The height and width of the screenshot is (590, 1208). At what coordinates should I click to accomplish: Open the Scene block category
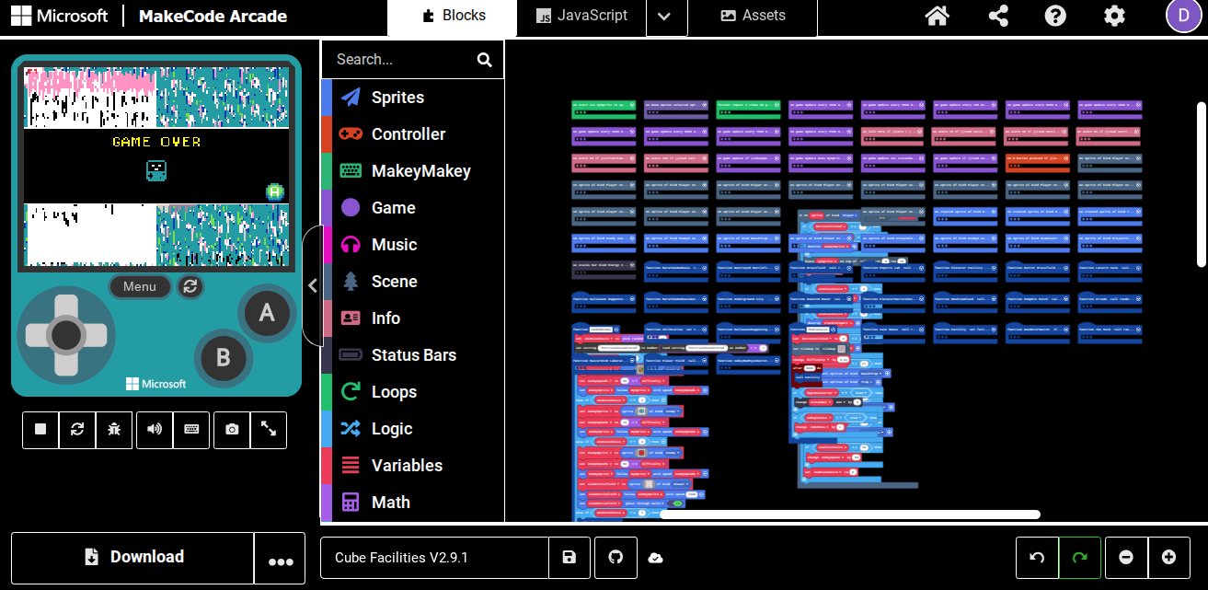413,282
